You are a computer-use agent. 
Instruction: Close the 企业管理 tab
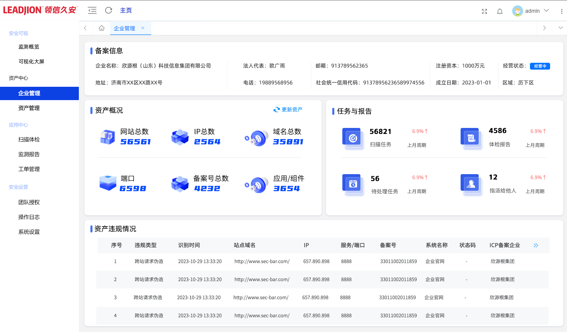143,28
